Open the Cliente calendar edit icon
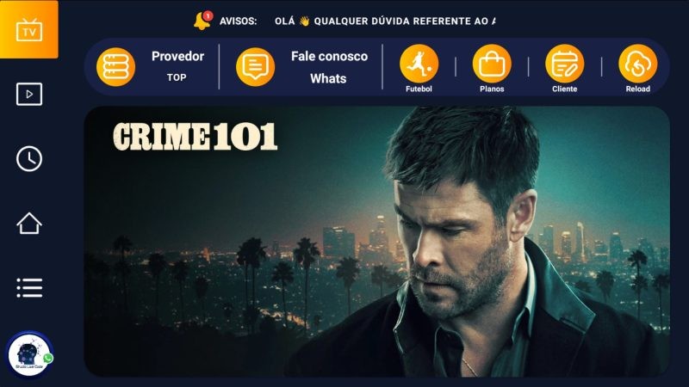The width and height of the screenshot is (689, 387). (565, 64)
